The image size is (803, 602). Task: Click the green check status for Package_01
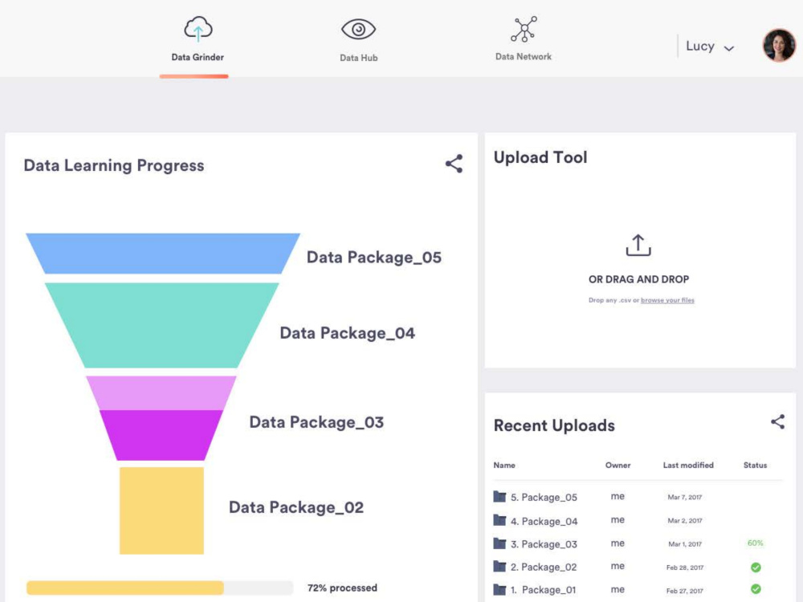(x=756, y=589)
